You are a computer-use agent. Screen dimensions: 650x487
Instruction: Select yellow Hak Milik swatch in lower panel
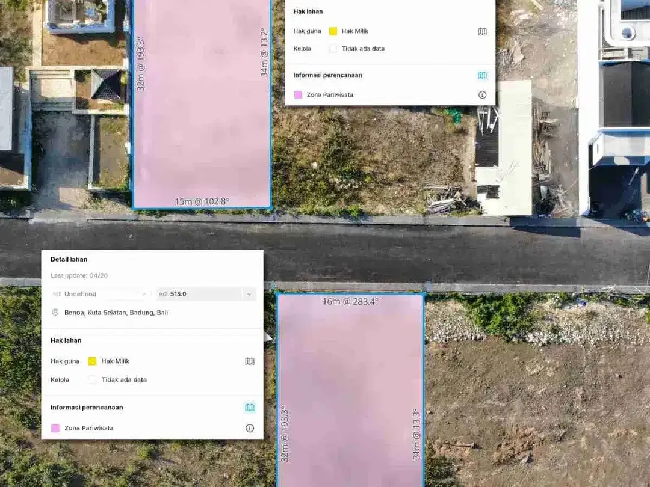(93, 361)
